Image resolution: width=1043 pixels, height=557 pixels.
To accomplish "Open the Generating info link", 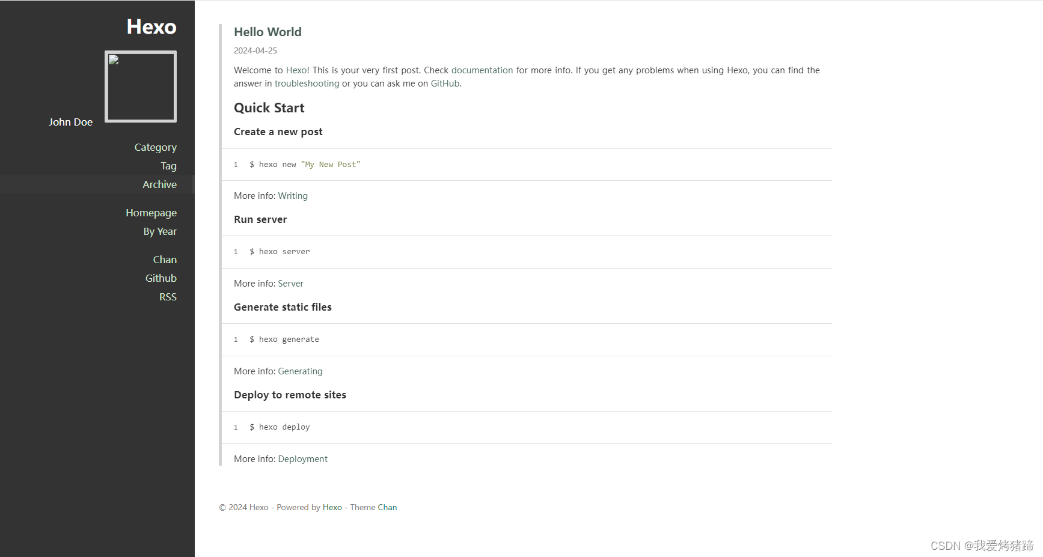I will 300,371.
